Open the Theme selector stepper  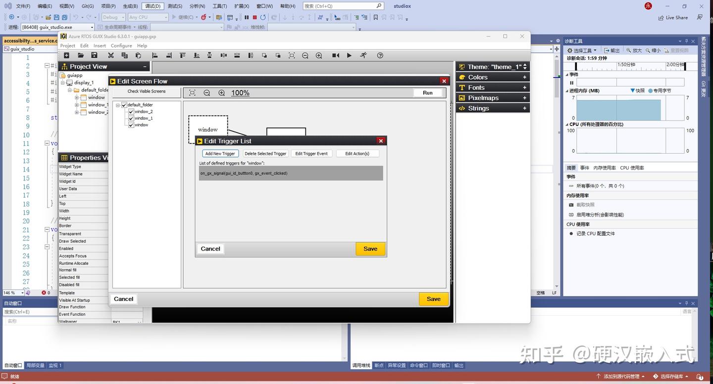click(525, 66)
